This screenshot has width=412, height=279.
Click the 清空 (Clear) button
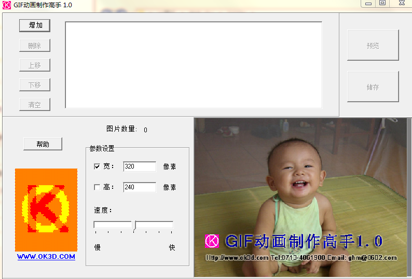pos(35,105)
